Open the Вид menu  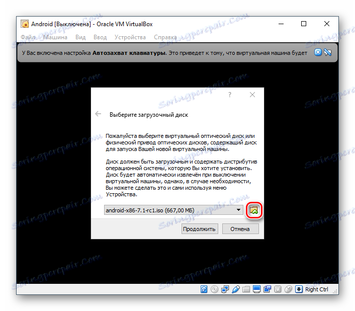tap(80, 37)
